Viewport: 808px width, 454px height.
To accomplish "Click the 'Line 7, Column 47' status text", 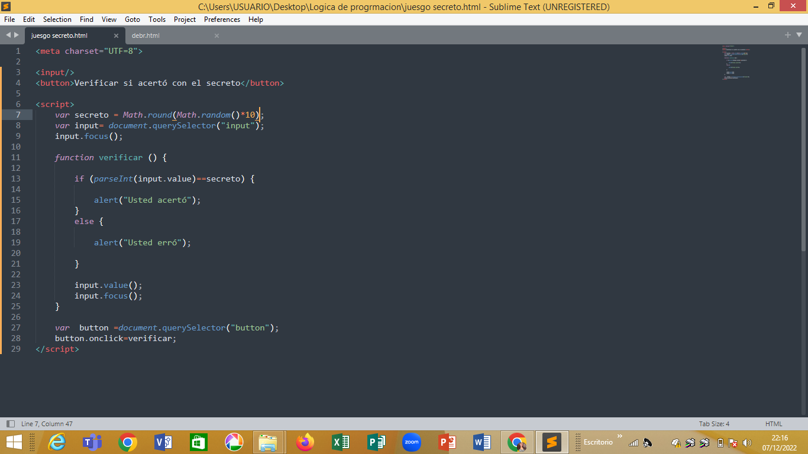I will point(47,424).
